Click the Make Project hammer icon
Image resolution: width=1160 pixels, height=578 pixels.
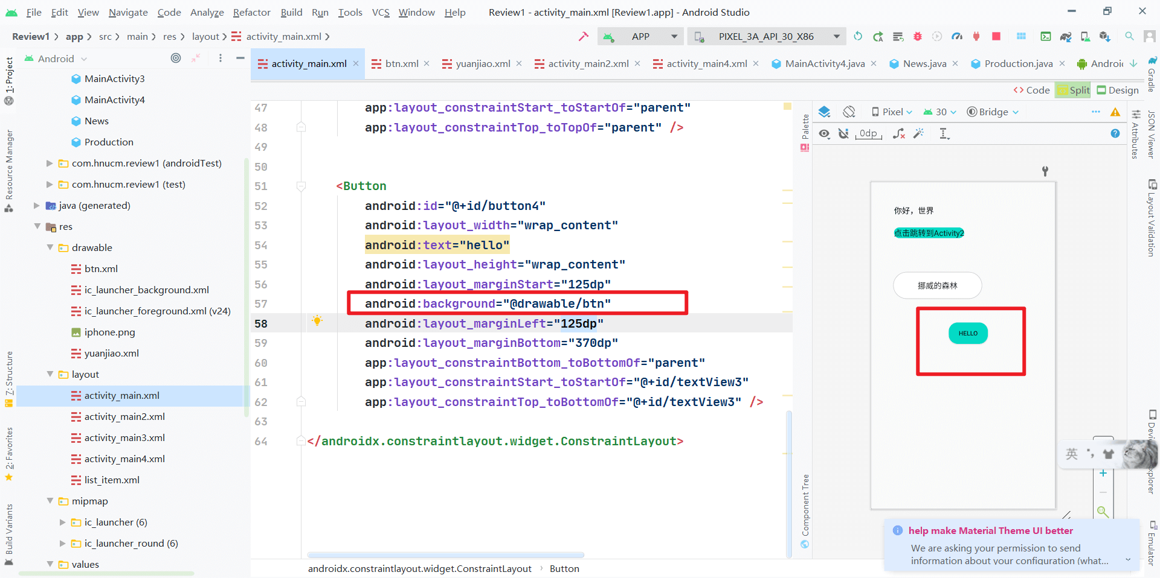tap(583, 37)
